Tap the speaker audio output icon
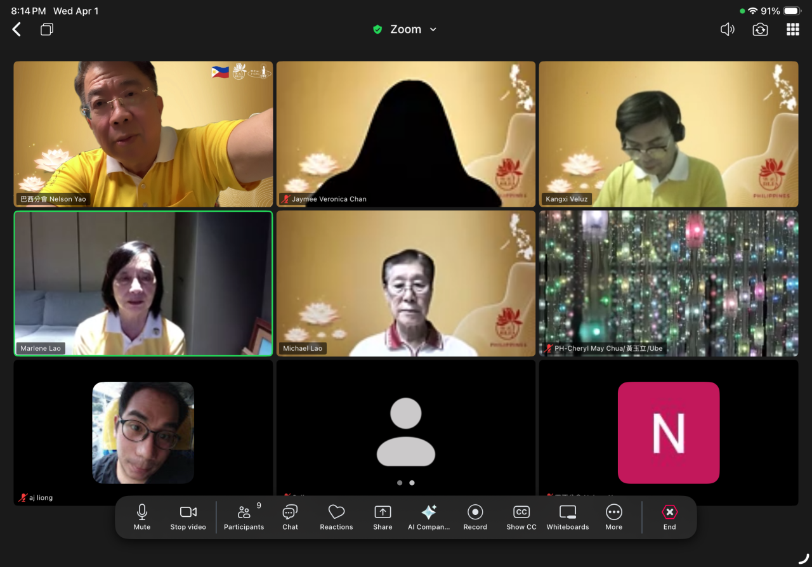Viewport: 812px width, 567px height. tap(728, 29)
